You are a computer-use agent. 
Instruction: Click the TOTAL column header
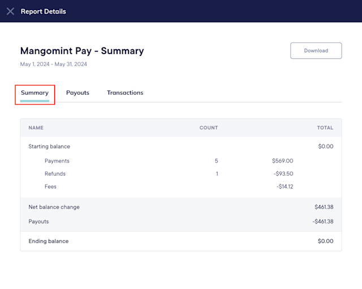tap(325, 128)
